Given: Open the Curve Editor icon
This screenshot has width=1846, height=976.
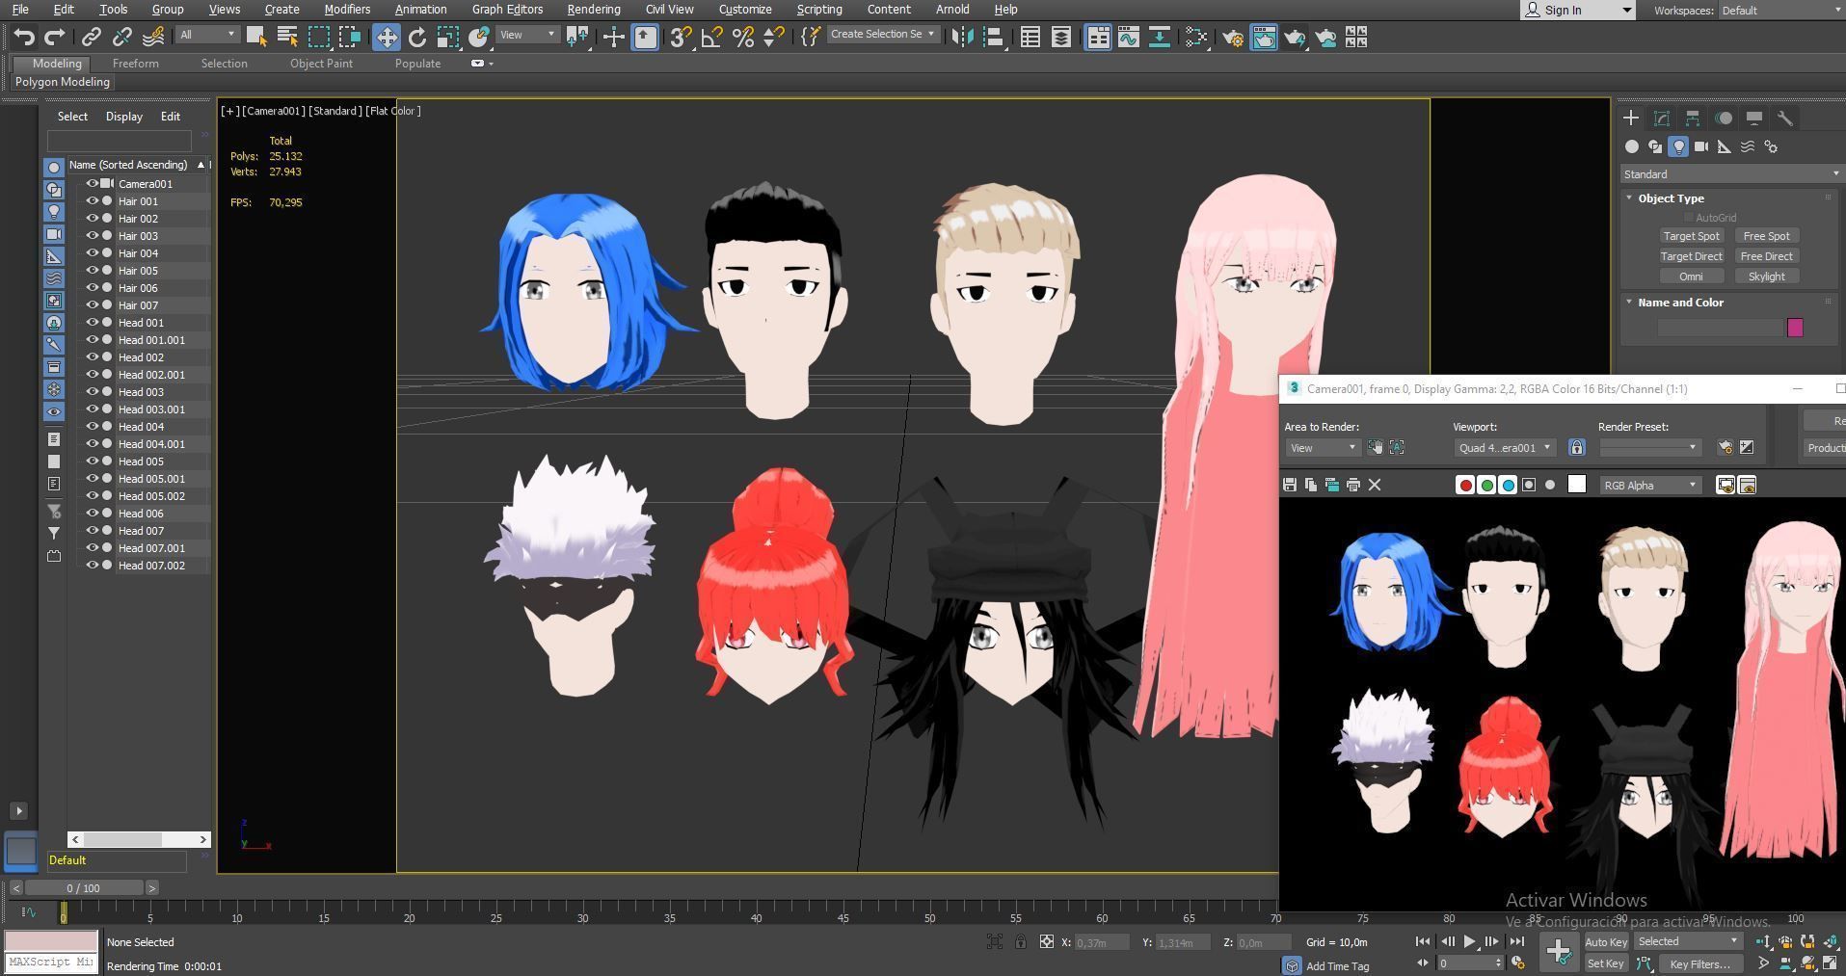Looking at the screenshot, I should [1129, 38].
